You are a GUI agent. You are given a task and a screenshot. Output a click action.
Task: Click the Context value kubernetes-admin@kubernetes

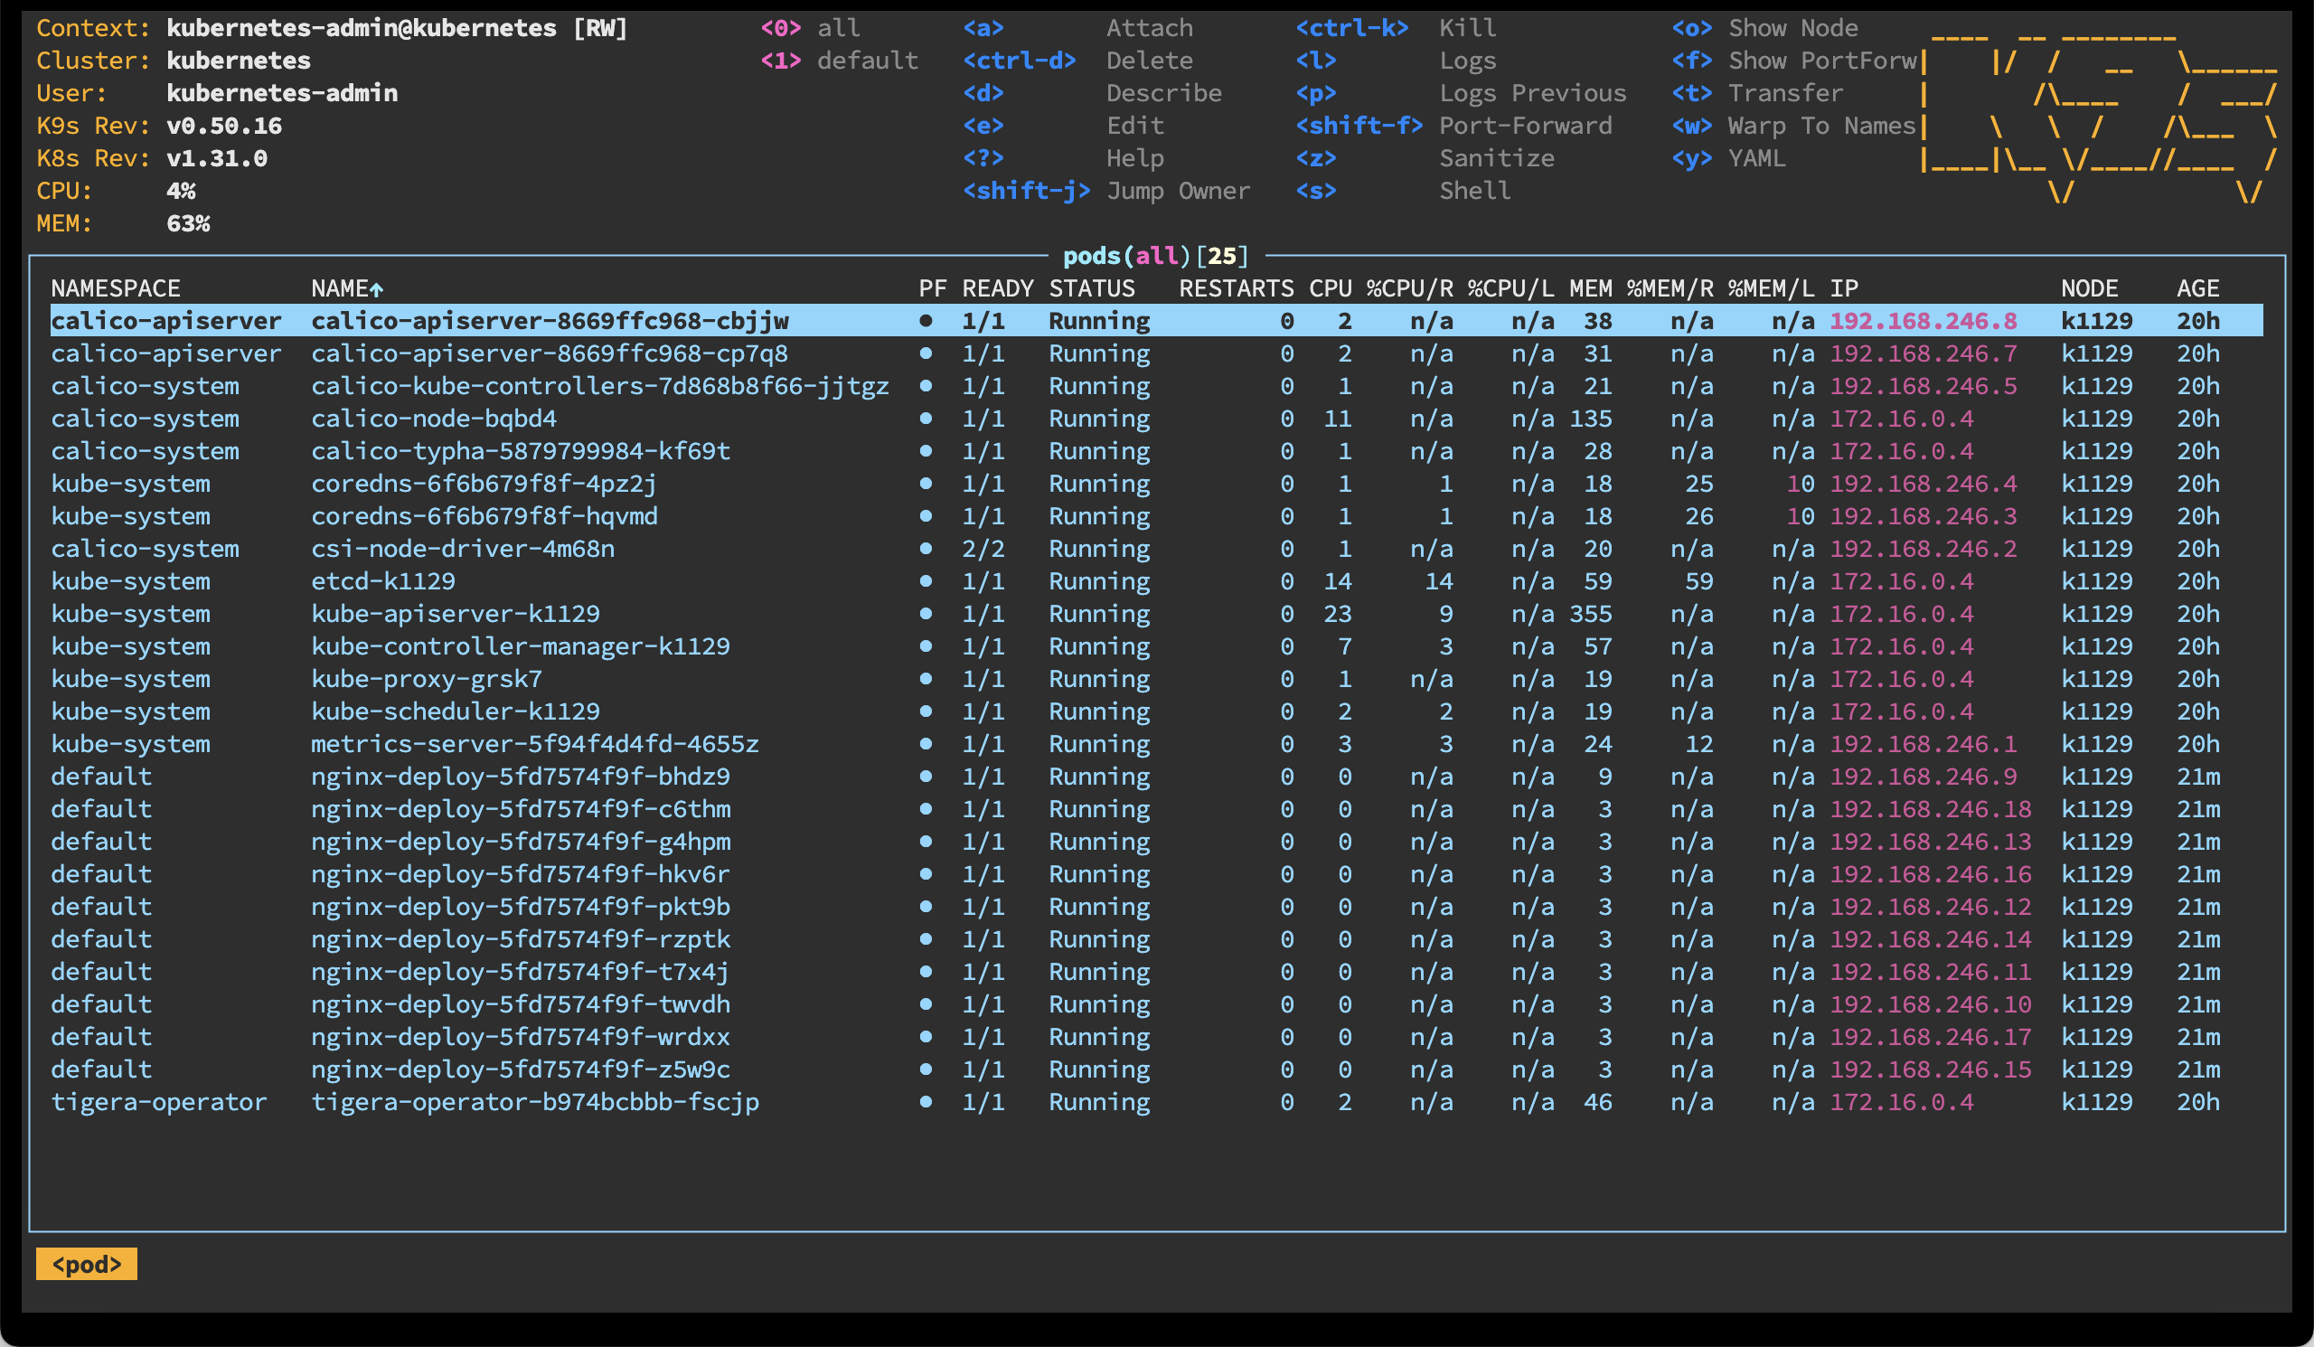[x=361, y=28]
